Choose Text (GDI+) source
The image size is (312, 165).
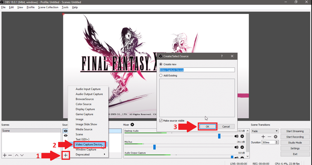(x=88, y=139)
